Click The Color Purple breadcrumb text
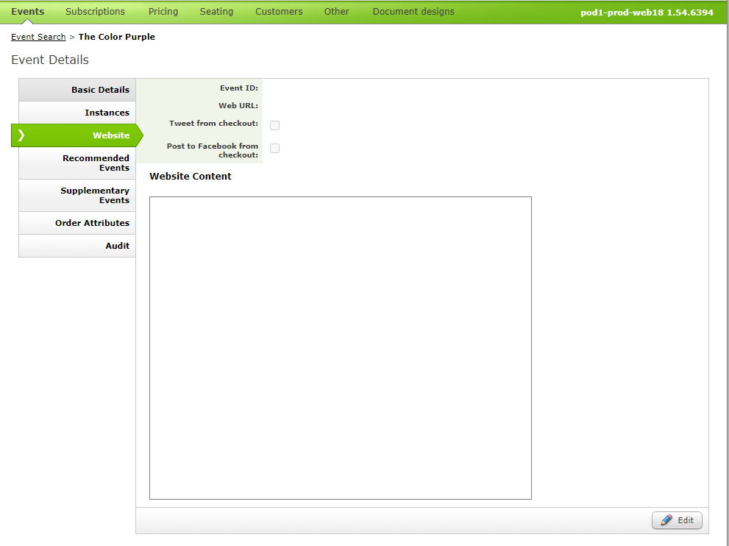 (x=117, y=37)
